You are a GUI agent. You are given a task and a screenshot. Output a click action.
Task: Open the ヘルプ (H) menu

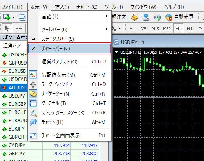[x=174, y=7]
